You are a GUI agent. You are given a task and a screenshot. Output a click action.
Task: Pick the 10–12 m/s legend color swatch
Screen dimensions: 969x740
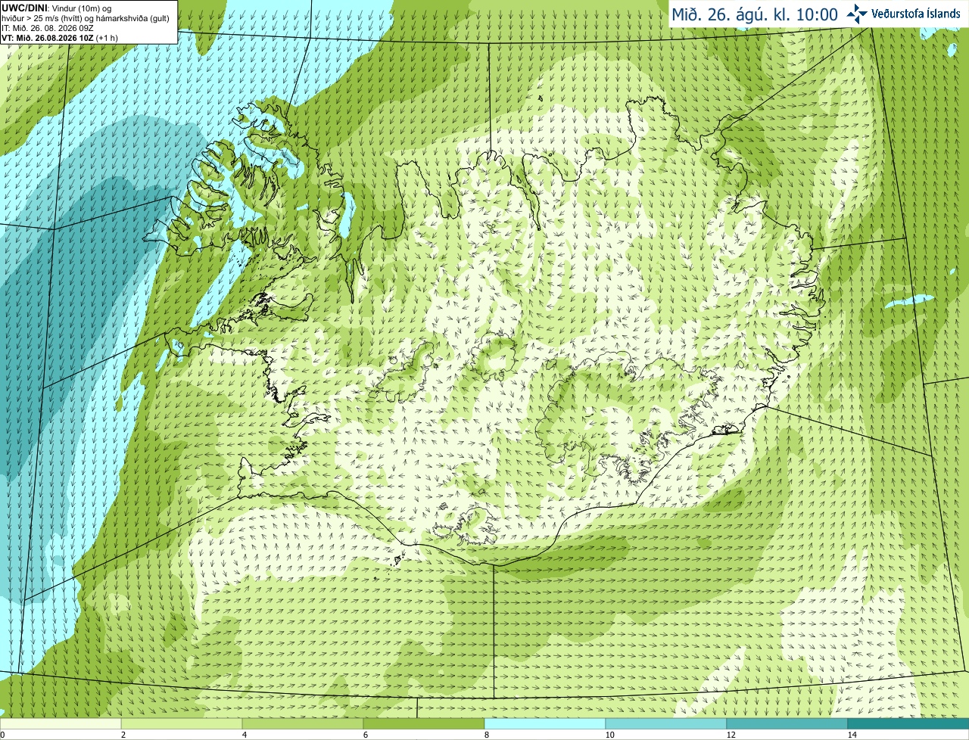(666, 724)
